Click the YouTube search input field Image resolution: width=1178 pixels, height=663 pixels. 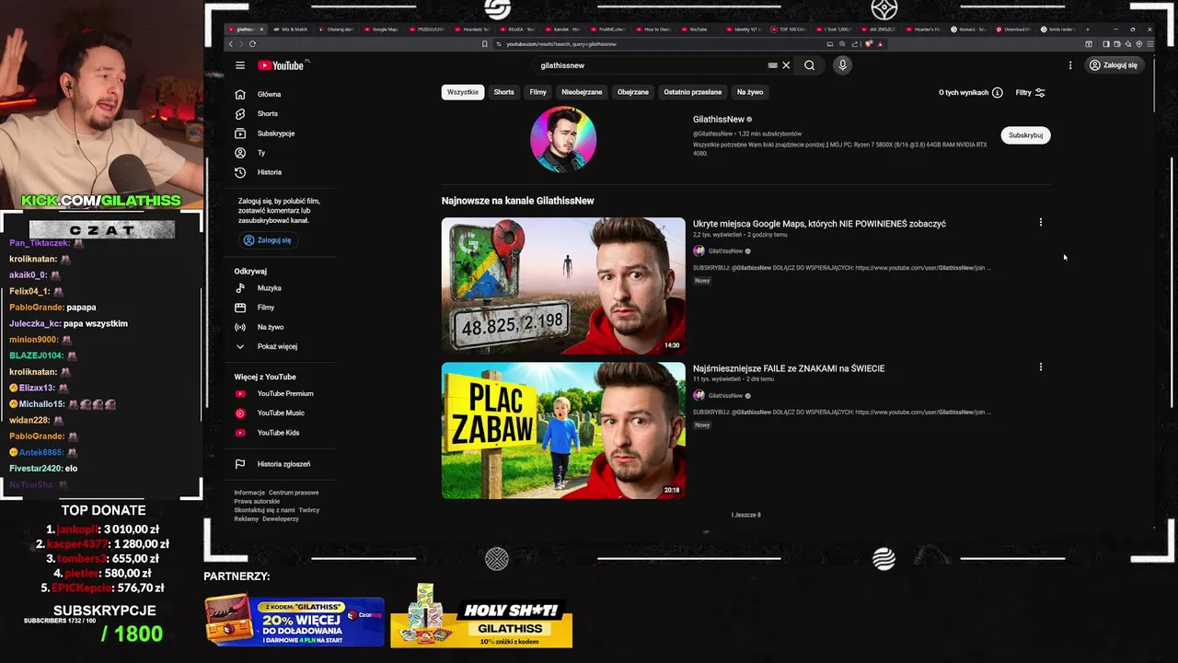coord(649,65)
